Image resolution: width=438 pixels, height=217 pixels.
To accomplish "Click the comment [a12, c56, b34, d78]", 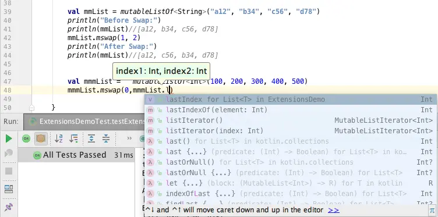I will [173, 55].
